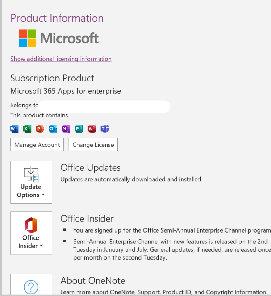Image resolution: width=271 pixels, height=296 pixels.
Task: Select the About OneNote heading
Action: pos(93,281)
